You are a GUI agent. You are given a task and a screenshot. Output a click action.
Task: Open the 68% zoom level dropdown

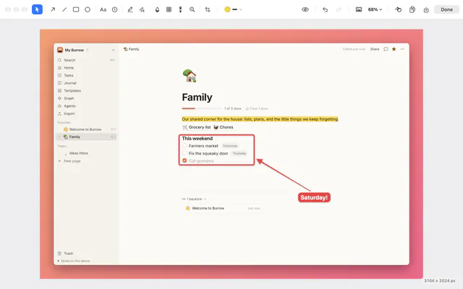375,9
